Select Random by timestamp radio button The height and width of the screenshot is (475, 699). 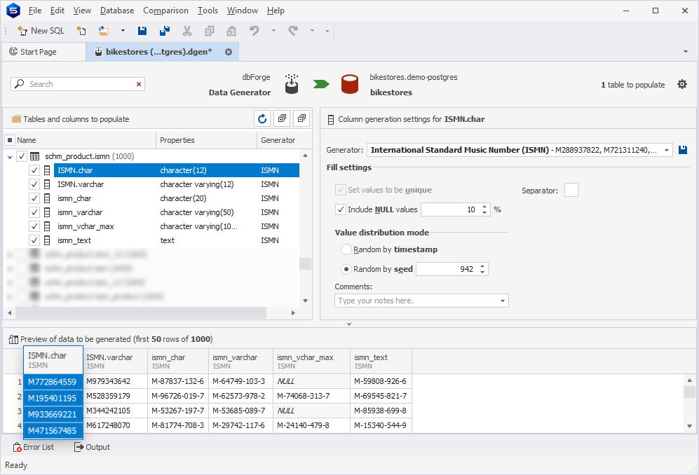[x=346, y=249]
